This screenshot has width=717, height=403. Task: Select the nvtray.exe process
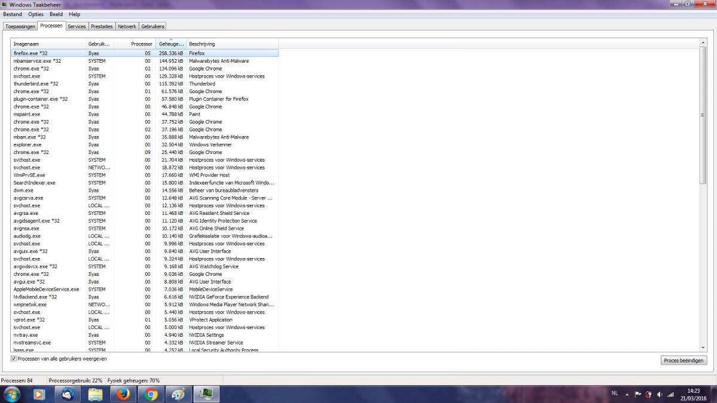145,335
